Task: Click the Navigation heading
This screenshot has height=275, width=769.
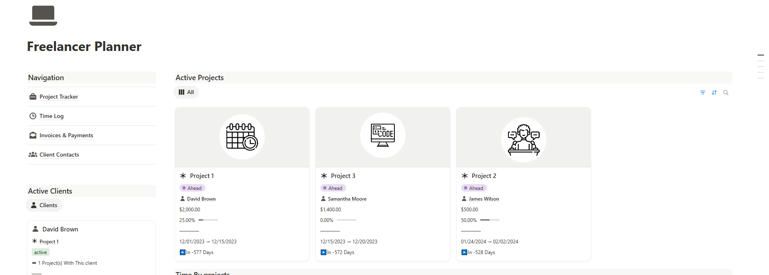Action: 46,78
